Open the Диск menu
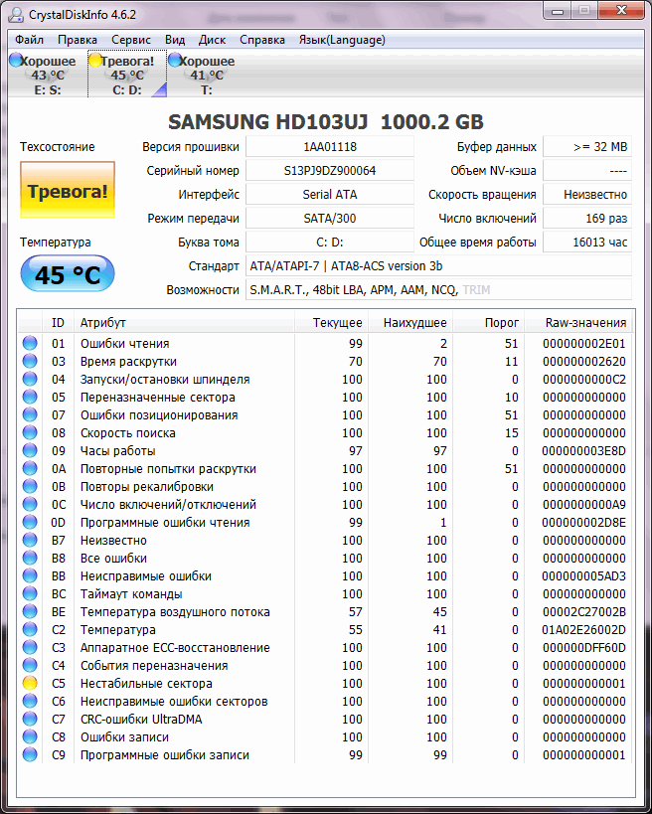This screenshot has width=652, height=814. [212, 40]
